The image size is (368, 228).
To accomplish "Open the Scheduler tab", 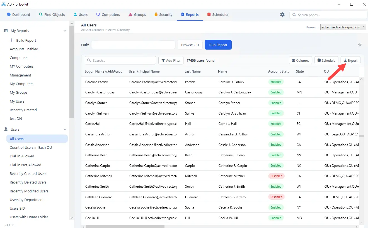I will click(x=218, y=14).
